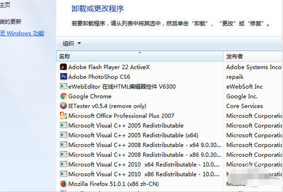Click publisher Core Services cell
Viewport: 283px width, 192px height.
(x=244, y=106)
